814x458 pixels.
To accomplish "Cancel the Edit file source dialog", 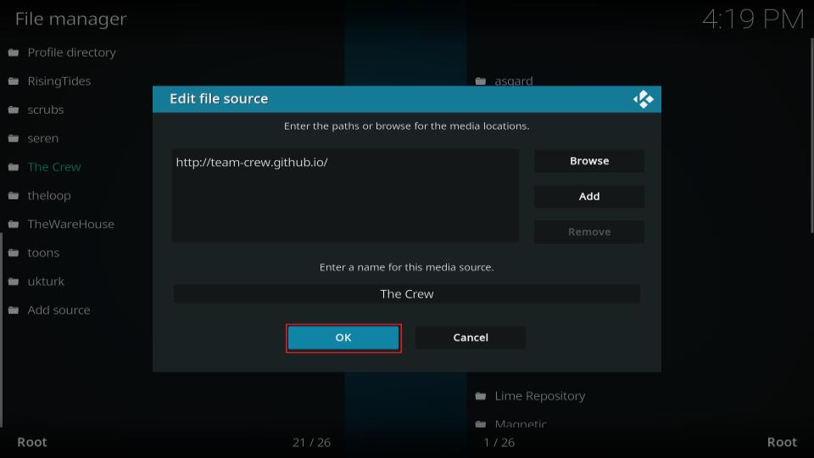I will click(471, 338).
